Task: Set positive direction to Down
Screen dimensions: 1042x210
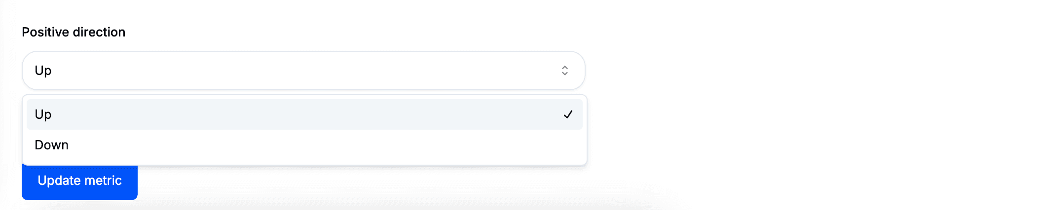Action: click(304, 145)
